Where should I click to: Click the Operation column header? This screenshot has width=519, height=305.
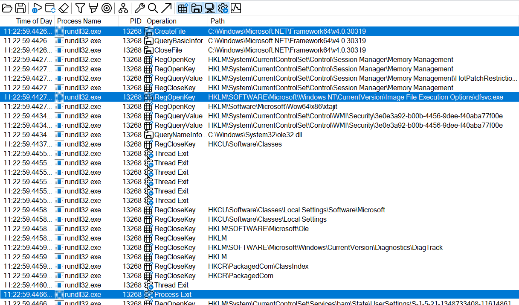pos(161,21)
